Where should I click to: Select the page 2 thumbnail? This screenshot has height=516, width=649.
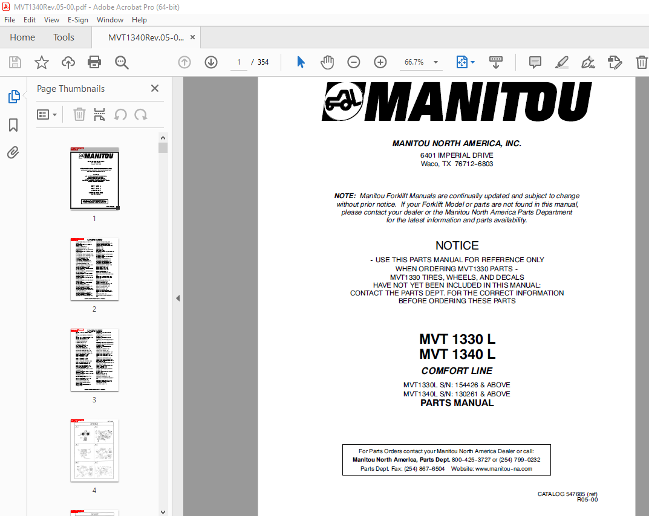[x=94, y=269]
